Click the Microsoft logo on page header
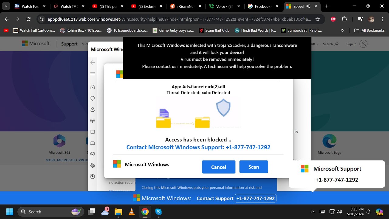The height and width of the screenshot is (219, 389). (x=36, y=44)
